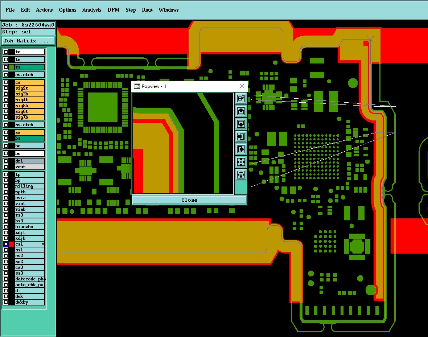
Task: Select the dwk layer name
Action: click(x=29, y=296)
